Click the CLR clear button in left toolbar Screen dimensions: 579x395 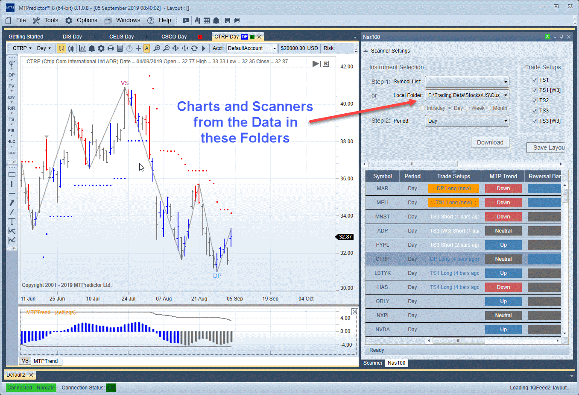(12, 153)
